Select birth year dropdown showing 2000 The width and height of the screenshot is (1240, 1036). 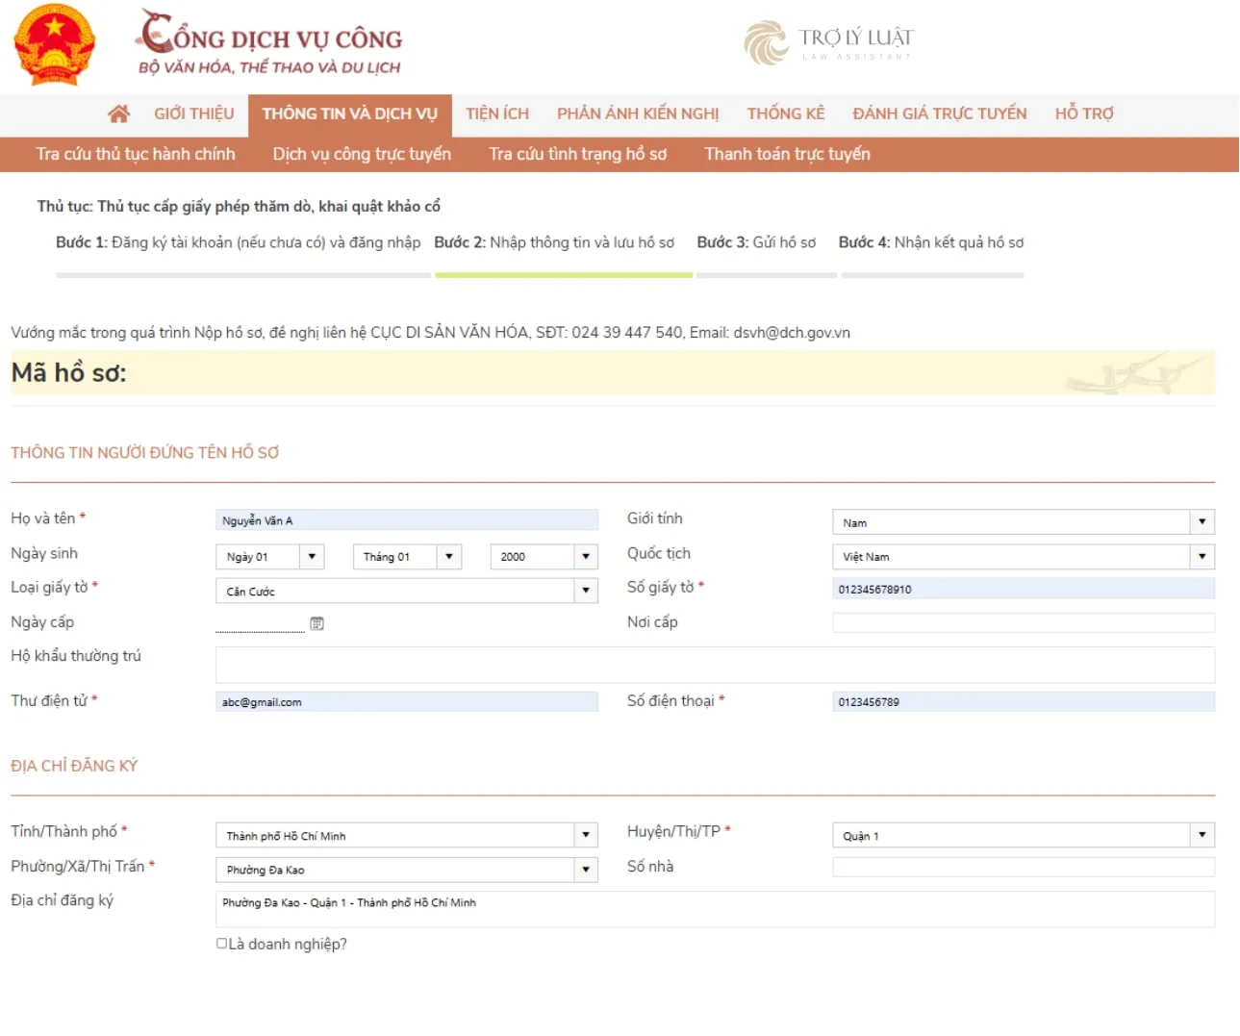(544, 557)
